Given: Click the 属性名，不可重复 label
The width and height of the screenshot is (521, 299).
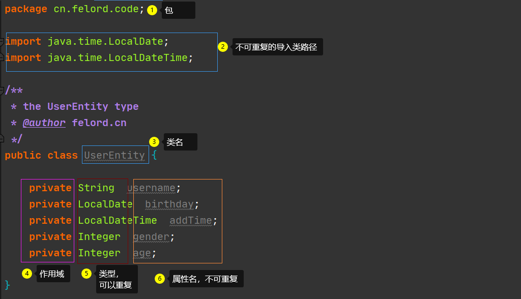Looking at the screenshot, I should click(x=206, y=279).
